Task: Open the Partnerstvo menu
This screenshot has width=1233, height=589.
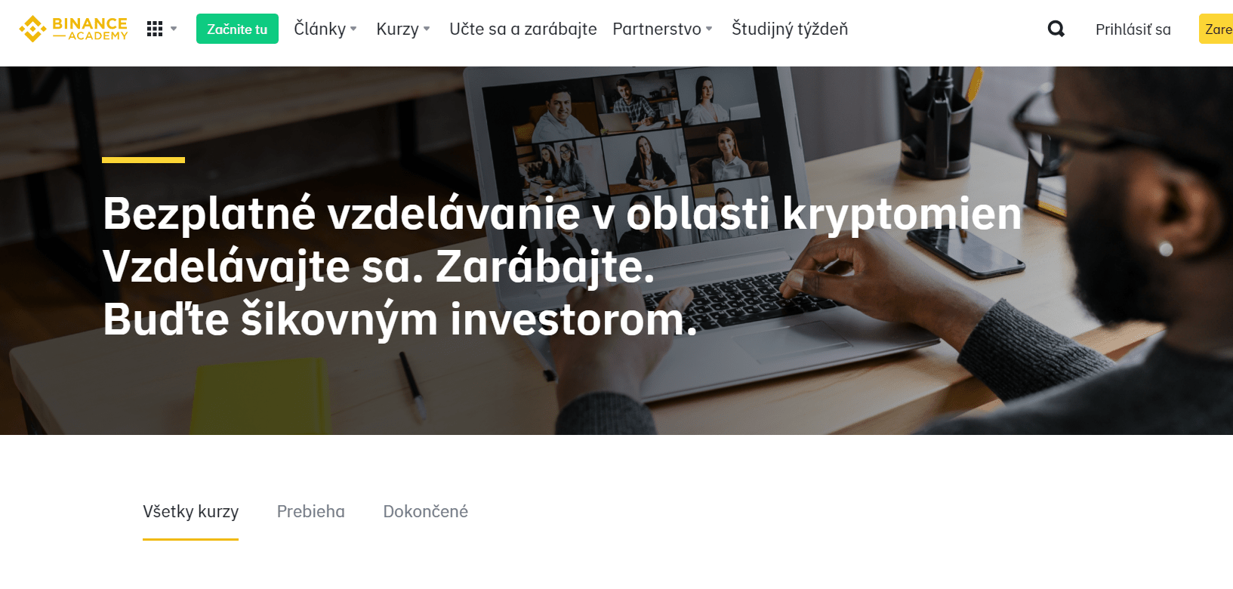Action: point(657,29)
